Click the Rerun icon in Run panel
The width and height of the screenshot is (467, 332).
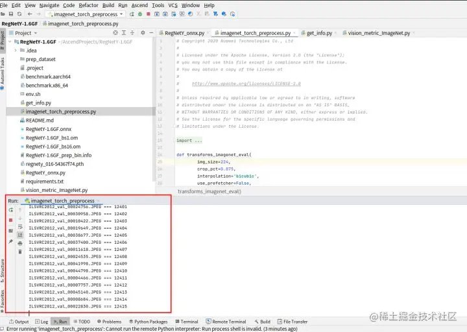[x=11, y=210]
